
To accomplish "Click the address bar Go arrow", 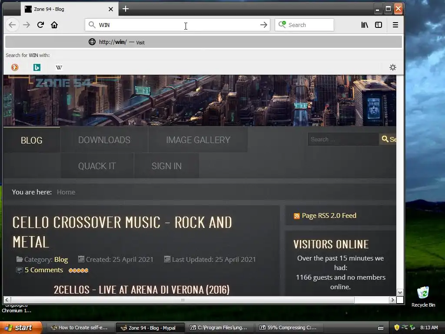I will (x=264, y=25).
